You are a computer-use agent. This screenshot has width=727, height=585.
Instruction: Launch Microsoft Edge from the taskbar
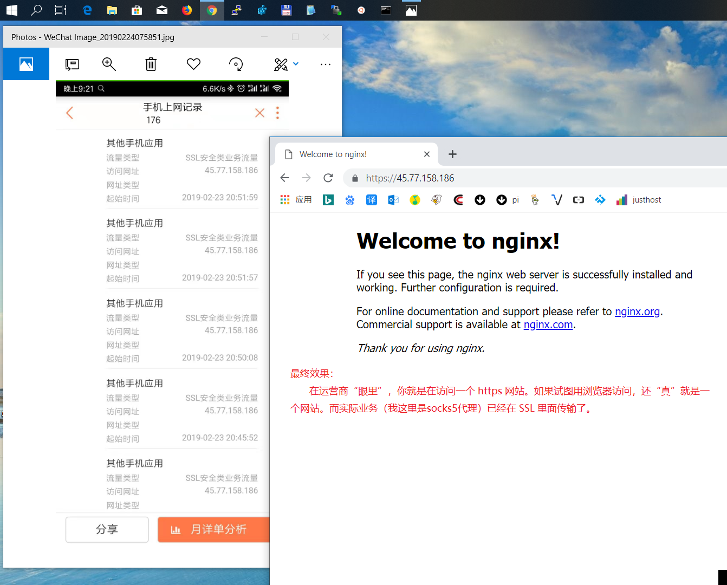87,10
